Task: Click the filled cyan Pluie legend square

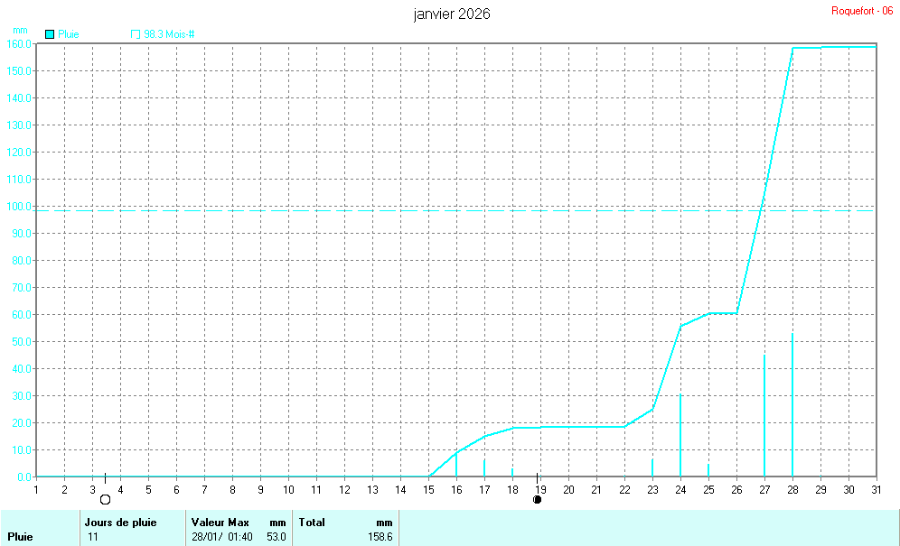Action: [50, 34]
